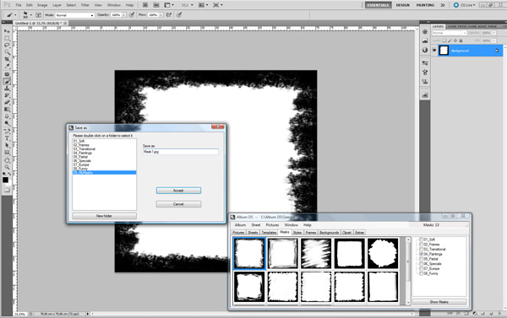Toggle Quick Mask mode icon
The width and height of the screenshot is (507, 318).
7,190
